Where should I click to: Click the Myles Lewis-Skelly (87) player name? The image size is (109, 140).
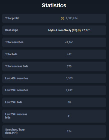tap(63, 30)
